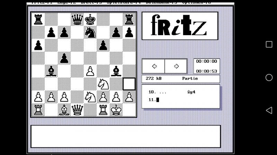Select the white knight on e2
Screen dimensions: 277x155
pyautogui.click(x=90, y=97)
